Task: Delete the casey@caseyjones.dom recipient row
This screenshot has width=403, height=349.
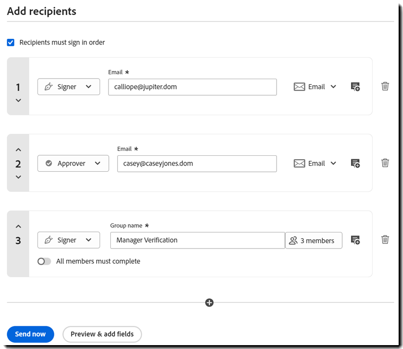Action: pyautogui.click(x=385, y=163)
